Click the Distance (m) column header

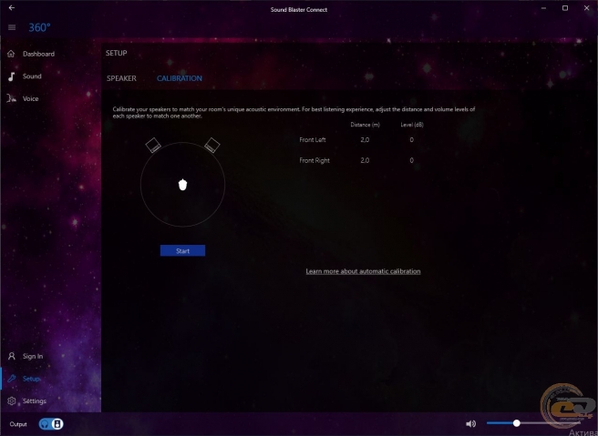pyautogui.click(x=365, y=125)
